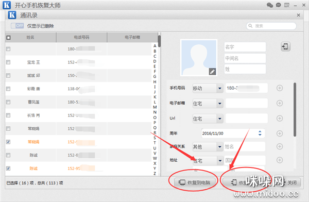This screenshot has width=309, height=202.
Task: Click the 中间名 input field
Action: point(245,58)
